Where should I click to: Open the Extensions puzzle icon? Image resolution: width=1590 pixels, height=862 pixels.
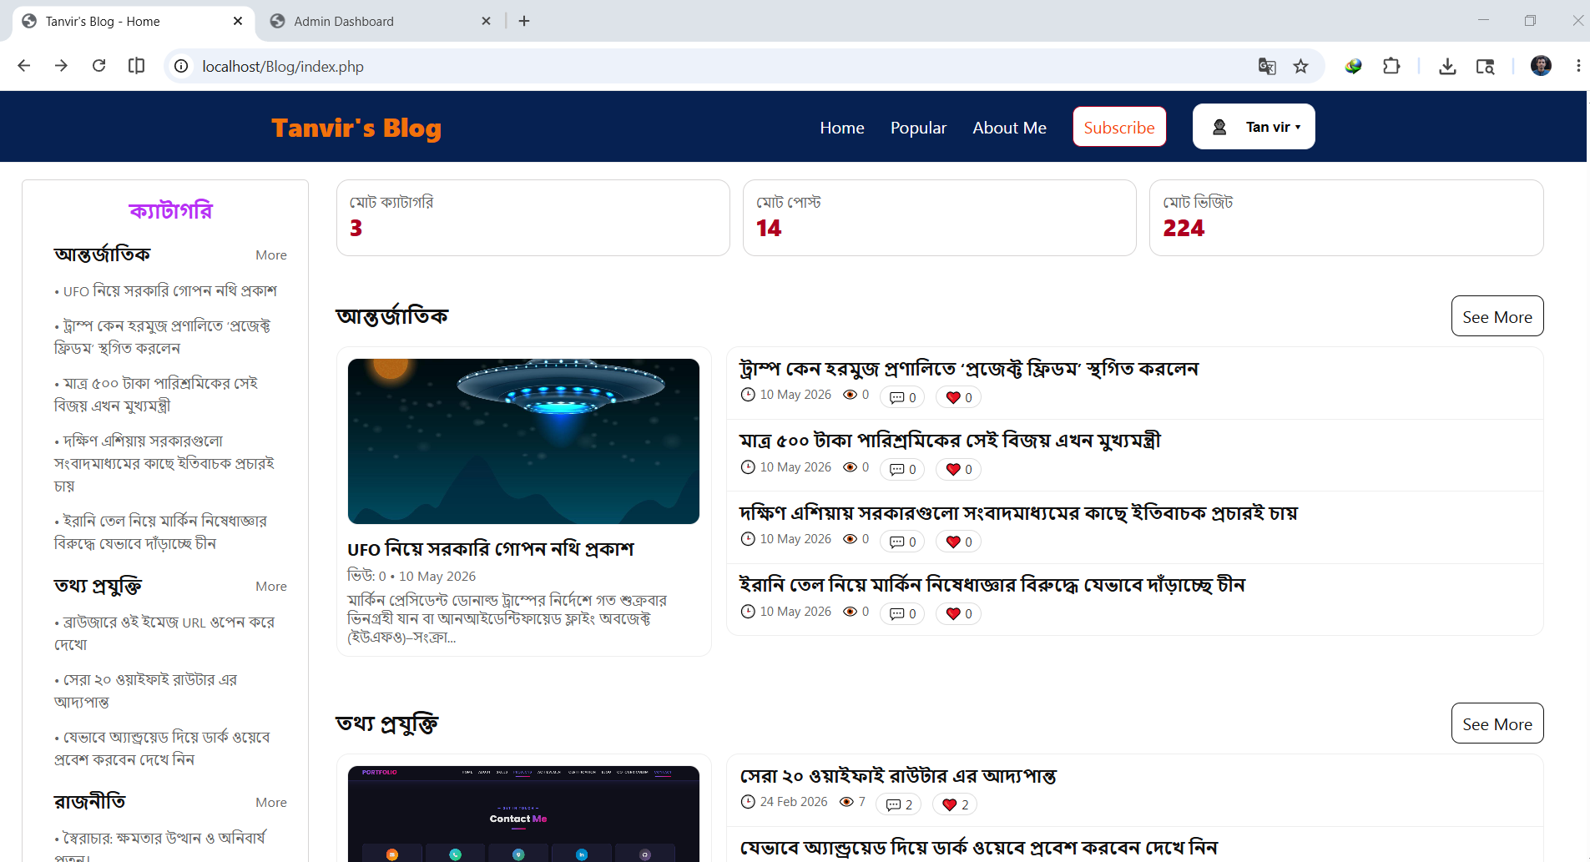coord(1391,66)
